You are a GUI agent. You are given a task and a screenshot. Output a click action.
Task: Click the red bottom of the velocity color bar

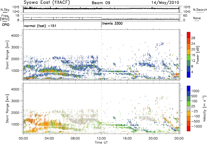pyautogui.click(x=189, y=129)
